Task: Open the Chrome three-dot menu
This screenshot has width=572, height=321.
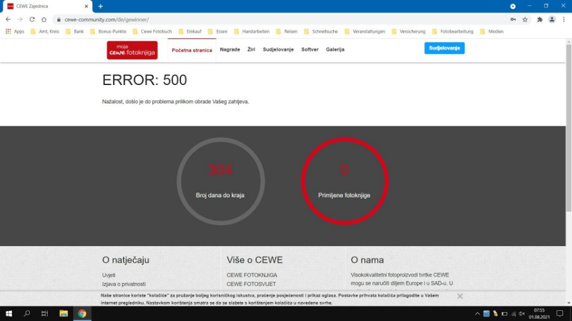Action: click(x=564, y=20)
